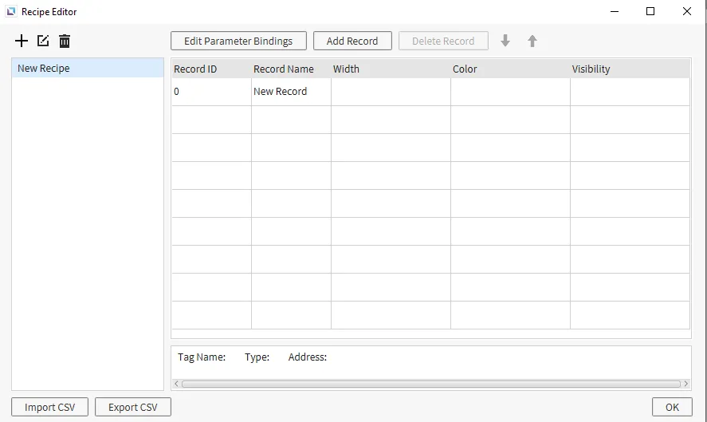Click the Color column header
The width and height of the screenshot is (707, 422).
[510, 69]
